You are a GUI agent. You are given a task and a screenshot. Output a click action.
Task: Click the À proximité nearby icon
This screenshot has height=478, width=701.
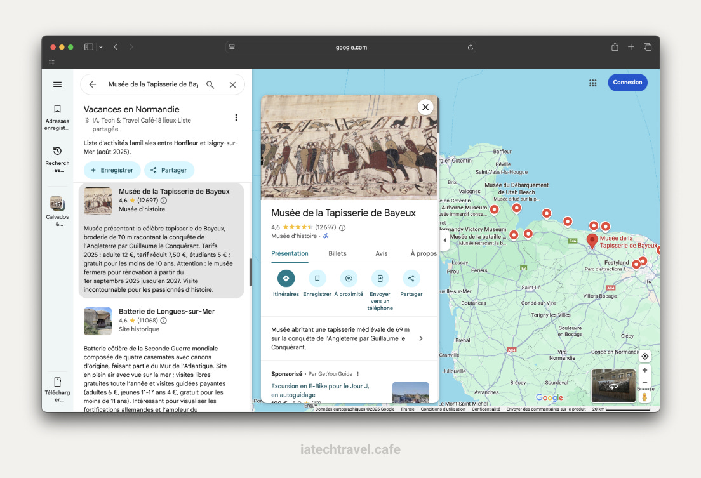(x=349, y=279)
